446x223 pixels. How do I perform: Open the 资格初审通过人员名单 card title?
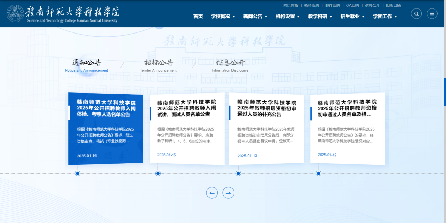coord(347,108)
